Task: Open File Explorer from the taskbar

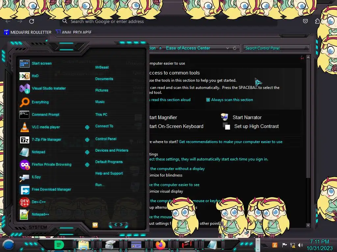Action: (83, 245)
